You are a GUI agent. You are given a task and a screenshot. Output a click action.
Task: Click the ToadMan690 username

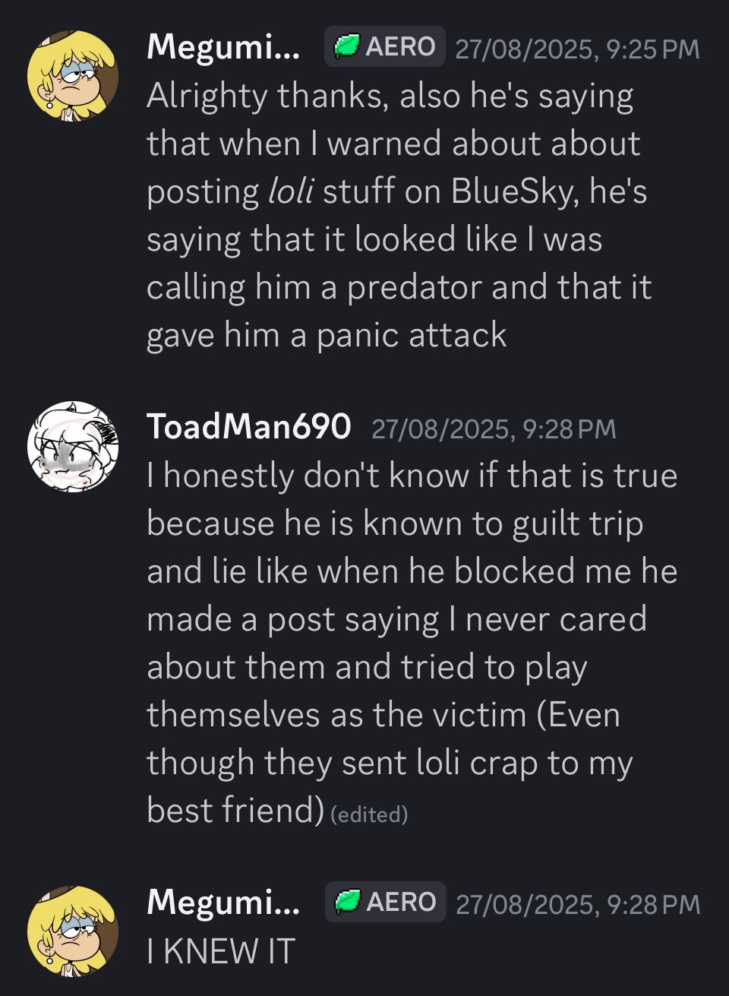point(248,426)
